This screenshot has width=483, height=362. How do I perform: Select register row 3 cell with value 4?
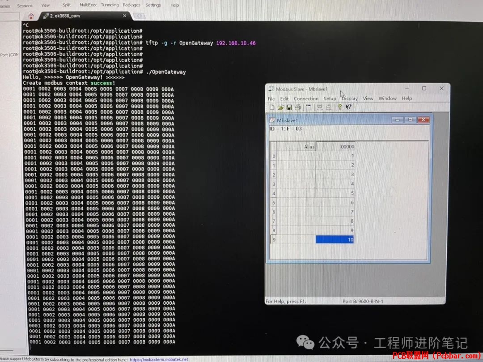click(x=335, y=183)
